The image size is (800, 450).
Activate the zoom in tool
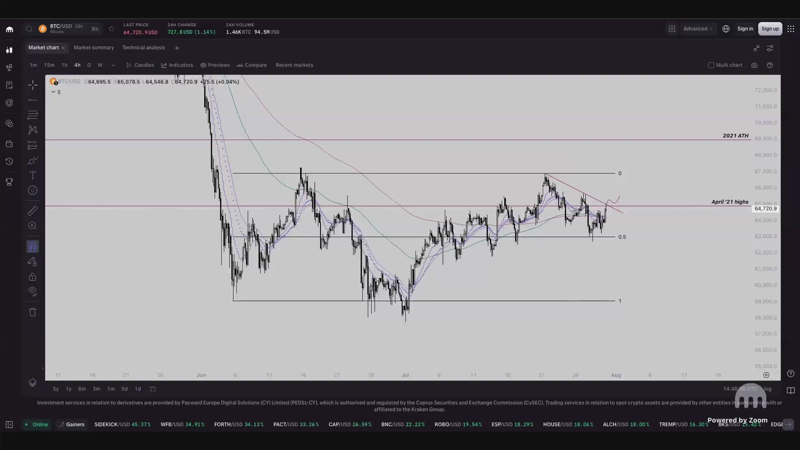coord(32,226)
